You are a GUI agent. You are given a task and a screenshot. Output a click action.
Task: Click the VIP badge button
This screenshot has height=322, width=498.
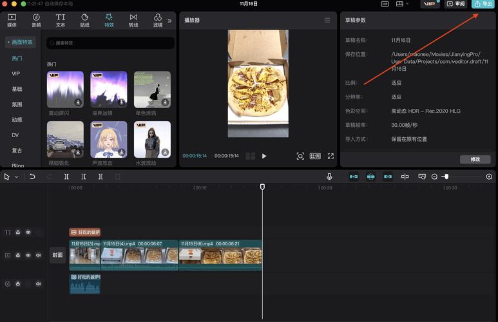click(430, 4)
